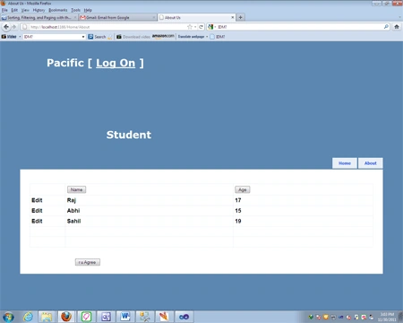Open the Tools menu

click(x=76, y=10)
